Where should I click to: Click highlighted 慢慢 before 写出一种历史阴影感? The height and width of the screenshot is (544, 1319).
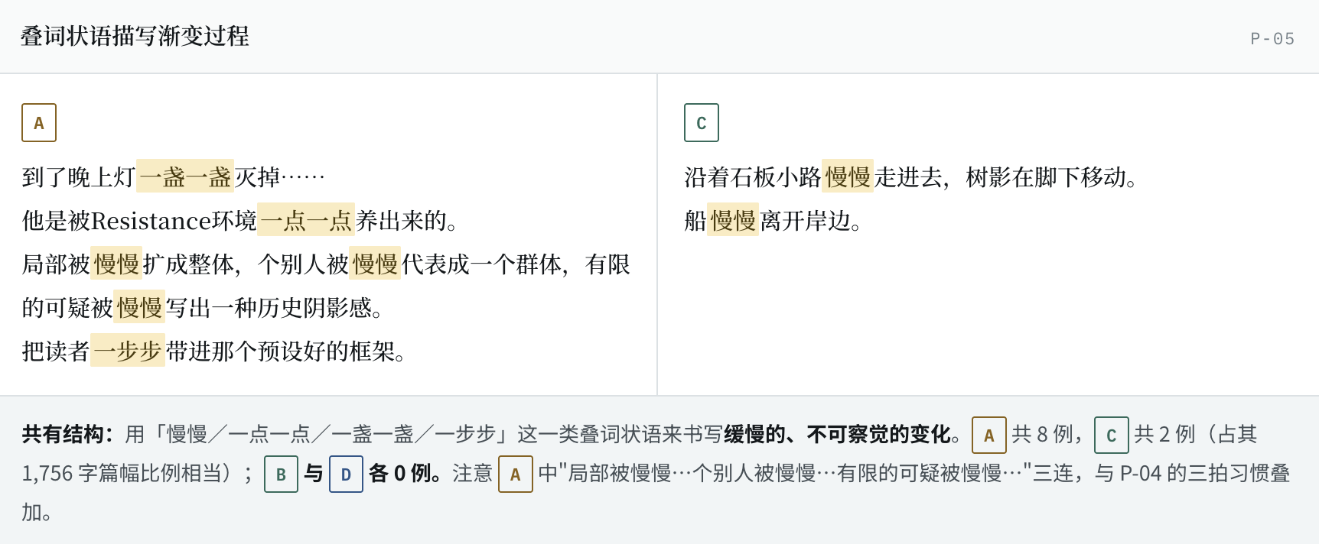tap(139, 308)
